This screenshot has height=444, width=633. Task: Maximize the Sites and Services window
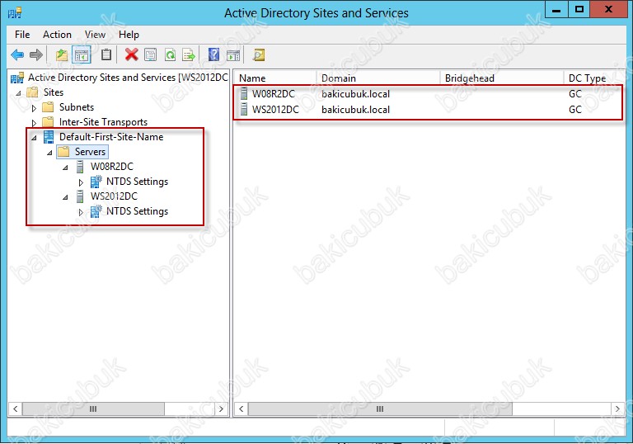coord(579,9)
